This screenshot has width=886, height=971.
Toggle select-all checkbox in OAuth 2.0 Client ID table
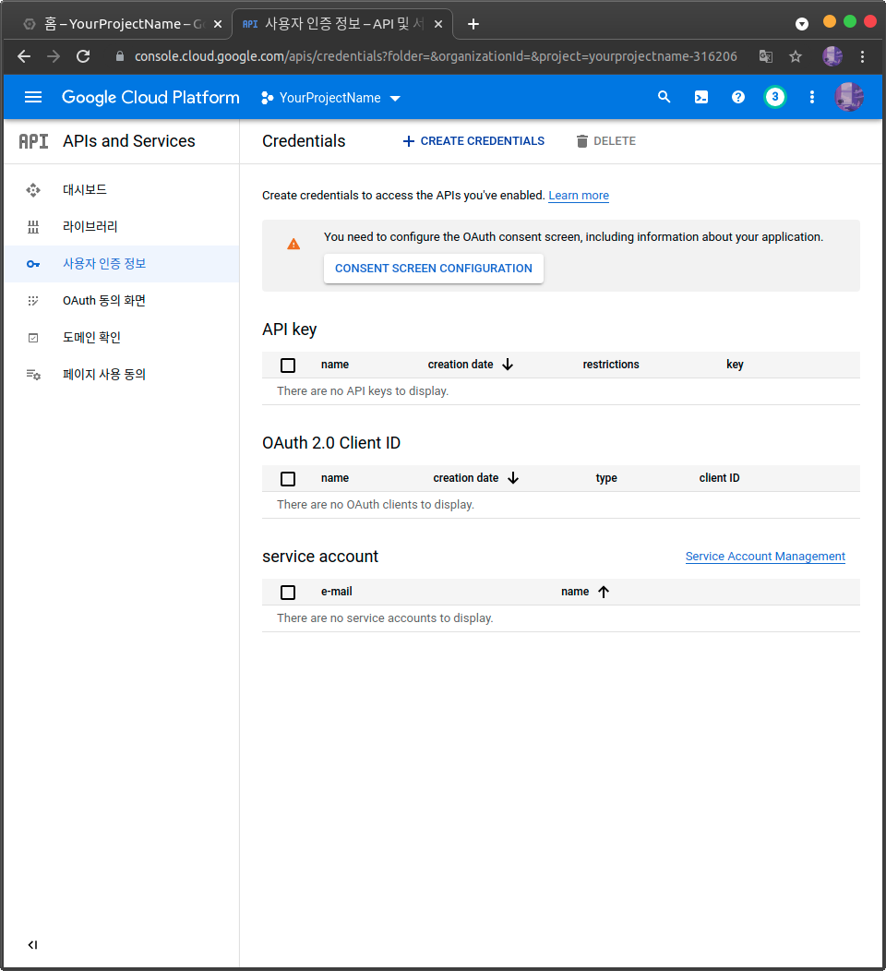tap(288, 479)
